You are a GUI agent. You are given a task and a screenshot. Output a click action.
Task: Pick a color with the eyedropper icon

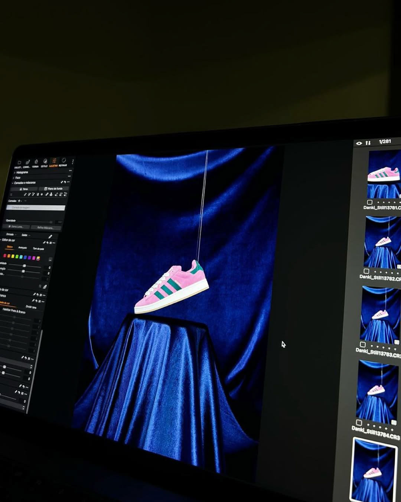pyautogui.click(x=50, y=236)
